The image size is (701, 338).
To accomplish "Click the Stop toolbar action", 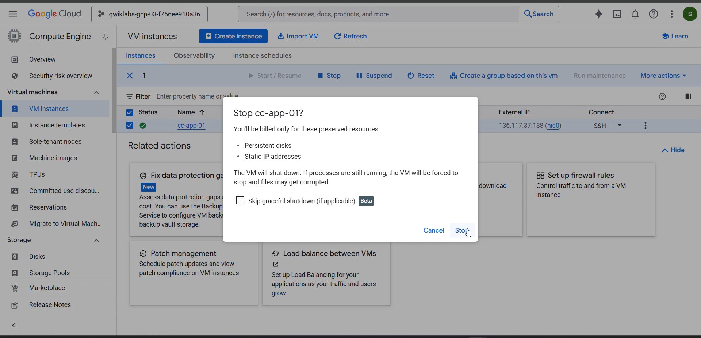I will tap(329, 76).
